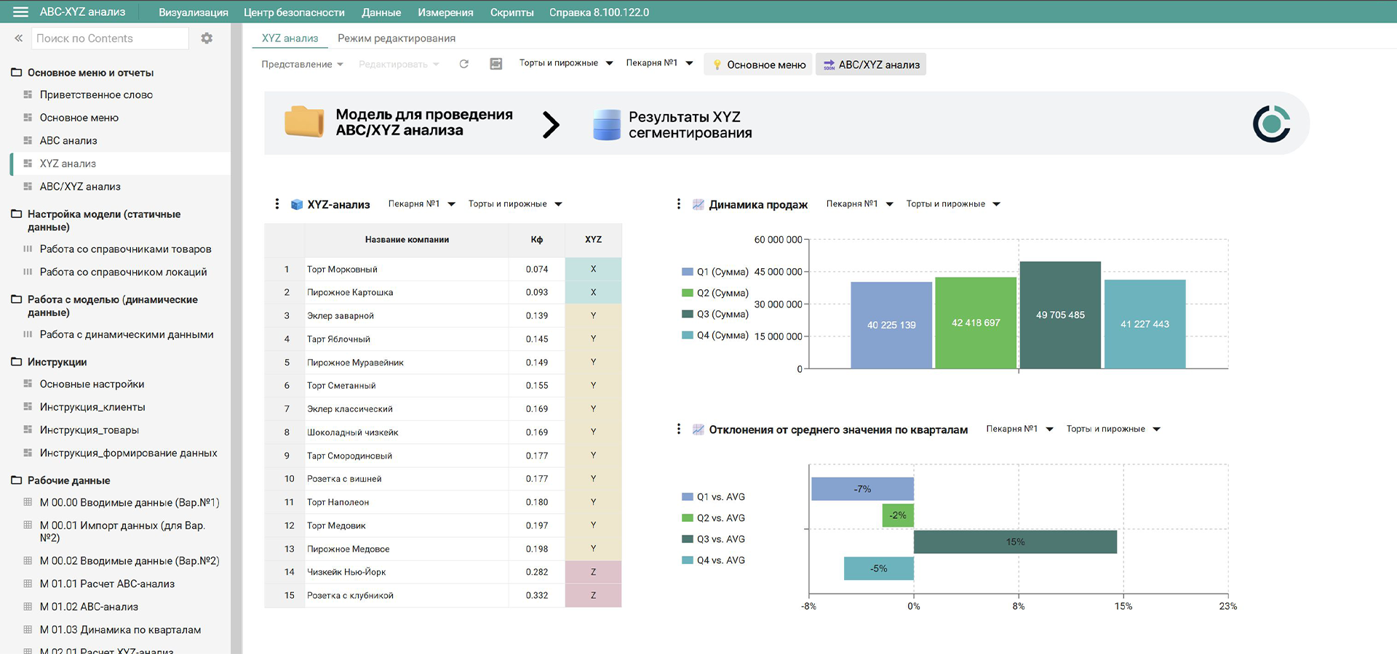The height and width of the screenshot is (654, 1397).
Task: Click the refresh icon in toolbar
Action: pos(464,64)
